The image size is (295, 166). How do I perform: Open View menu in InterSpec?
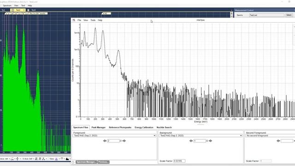[x=86, y=20]
